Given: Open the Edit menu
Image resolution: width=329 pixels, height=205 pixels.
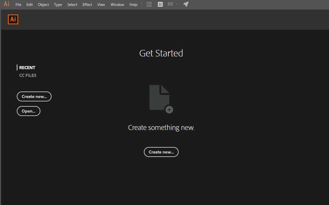Looking at the screenshot, I should click(x=30, y=4).
